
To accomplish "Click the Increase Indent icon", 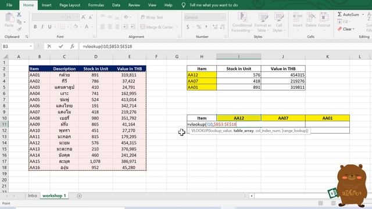I will click(x=133, y=27).
